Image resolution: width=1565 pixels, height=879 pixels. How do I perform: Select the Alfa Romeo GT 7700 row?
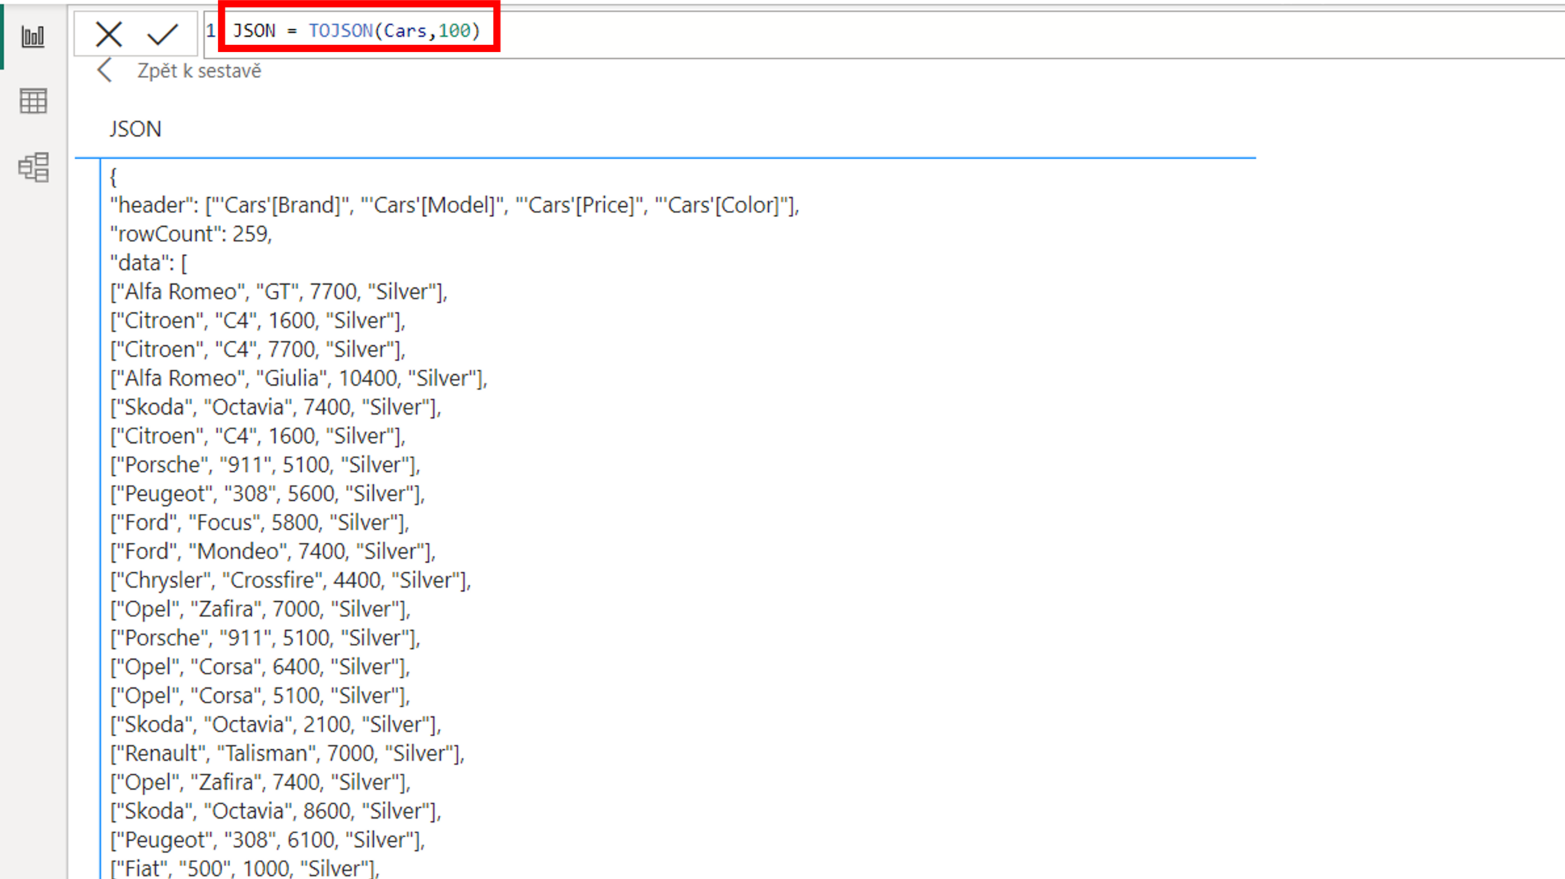click(279, 292)
